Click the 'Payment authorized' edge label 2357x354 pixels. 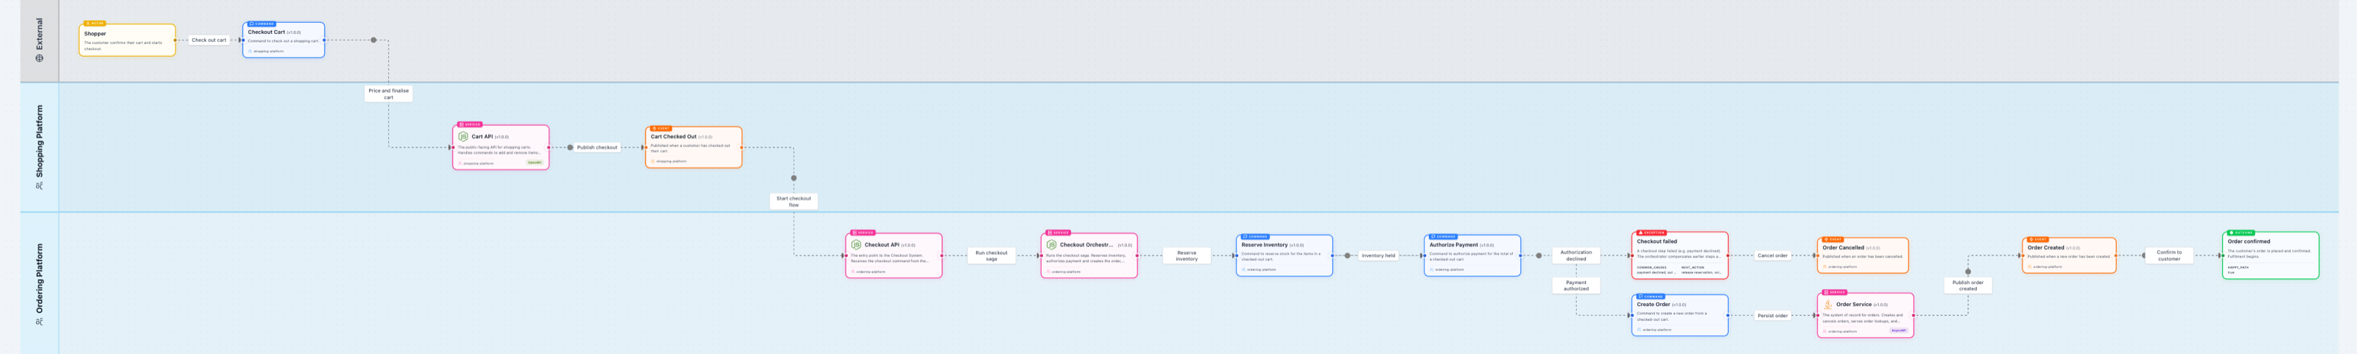click(1576, 286)
